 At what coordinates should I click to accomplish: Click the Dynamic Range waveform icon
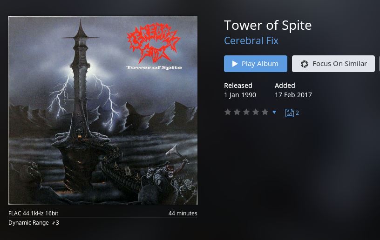pos(53,223)
